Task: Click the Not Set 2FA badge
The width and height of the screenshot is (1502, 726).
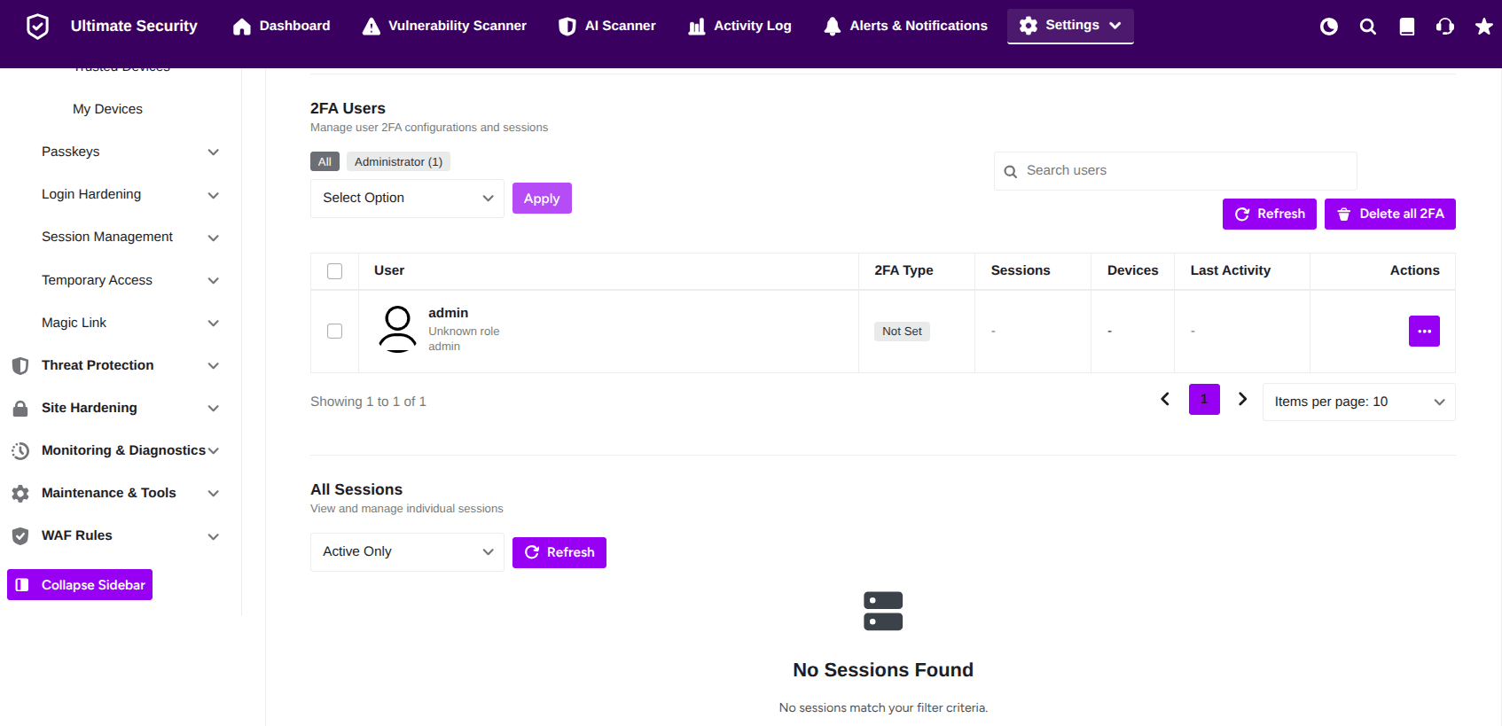Action: click(x=902, y=332)
